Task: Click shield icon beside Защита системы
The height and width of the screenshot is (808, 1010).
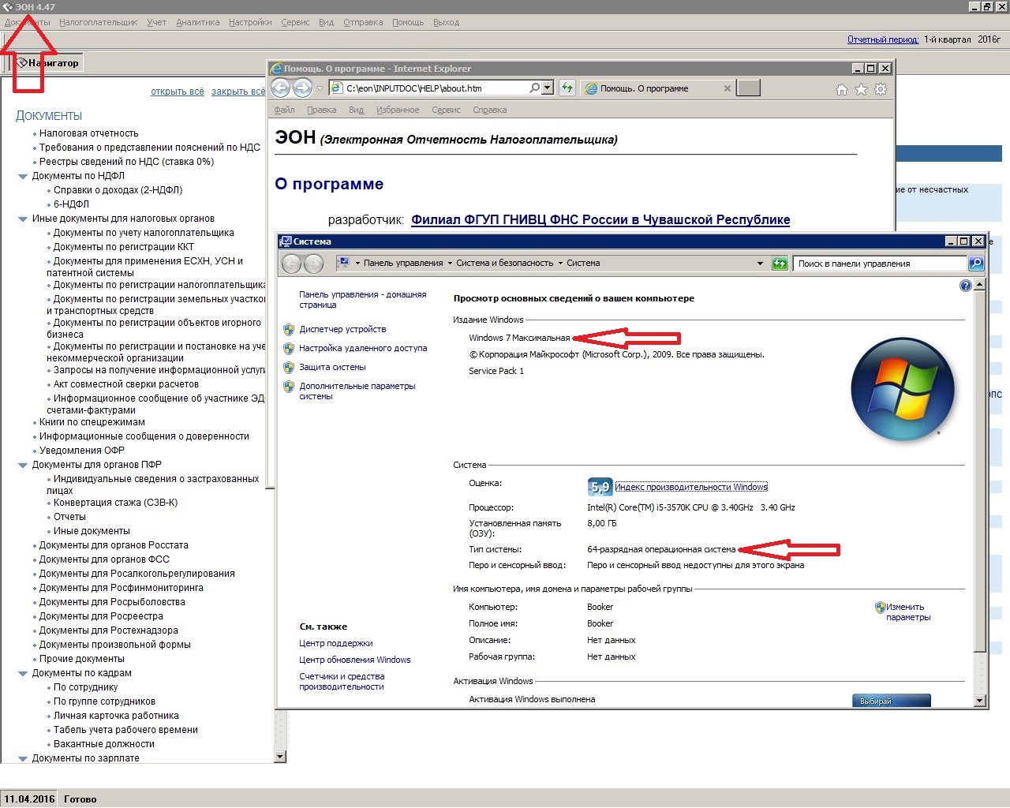Action: tap(289, 368)
